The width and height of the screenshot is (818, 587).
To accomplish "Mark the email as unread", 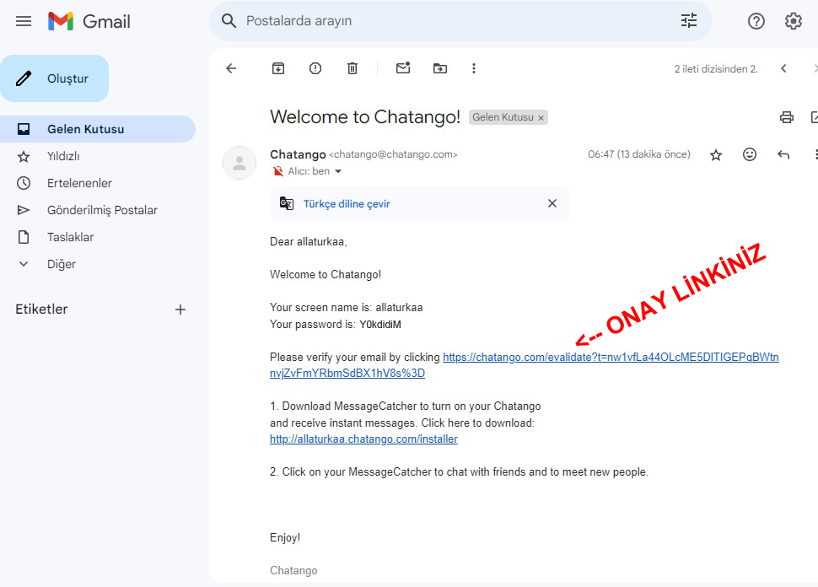I will pos(403,68).
